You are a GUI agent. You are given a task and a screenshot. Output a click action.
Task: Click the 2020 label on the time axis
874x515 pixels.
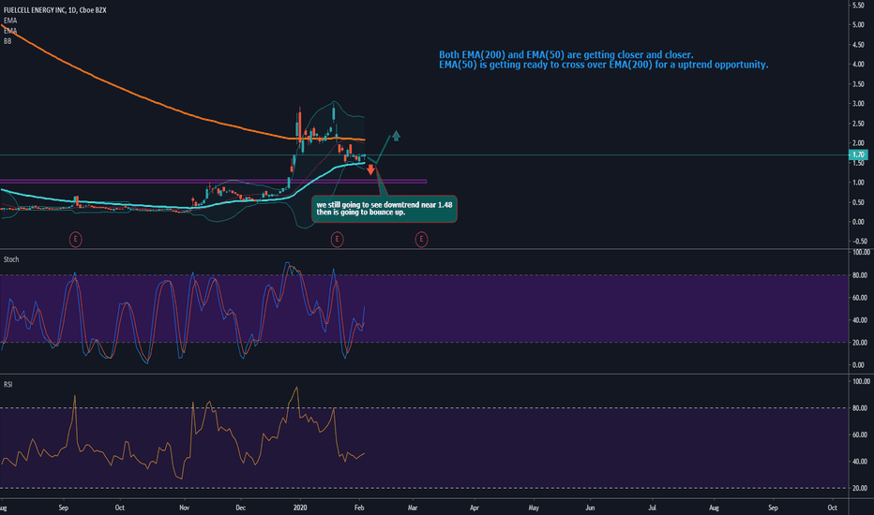300,508
